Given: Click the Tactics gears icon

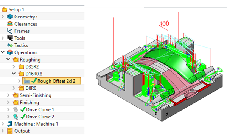Looking at the screenshot, I should tap(10, 45).
